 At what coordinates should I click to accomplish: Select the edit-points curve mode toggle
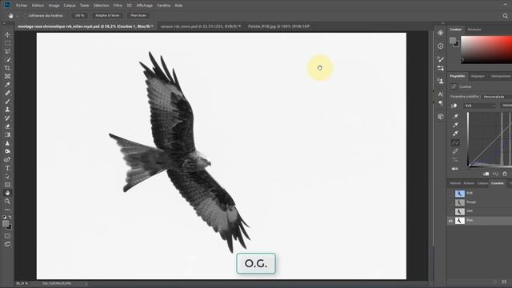455,142
